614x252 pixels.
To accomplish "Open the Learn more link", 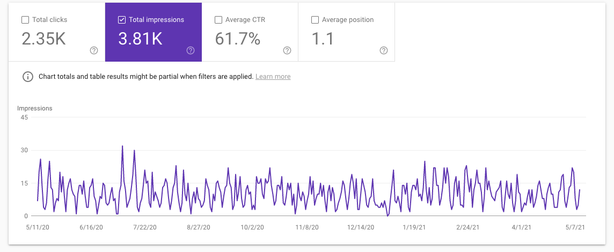I will click(273, 77).
